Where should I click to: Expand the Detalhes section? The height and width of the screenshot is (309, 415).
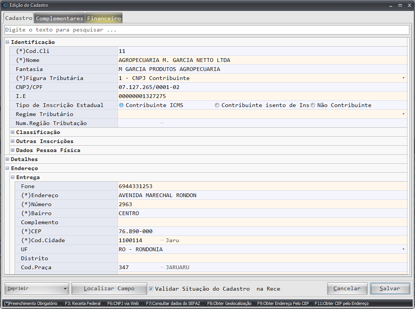click(8, 159)
